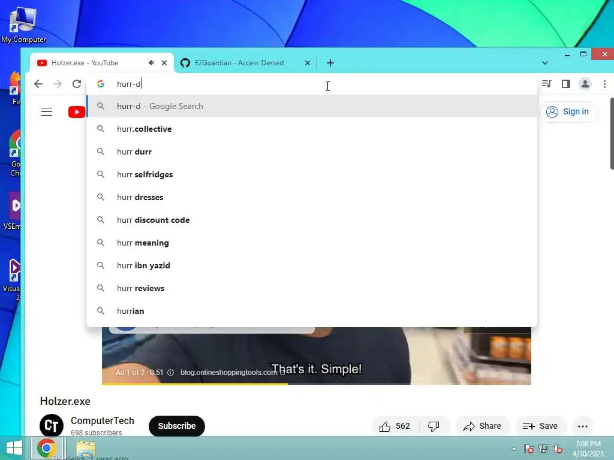
Task: Toggle the browser side panel icon
Action: (x=566, y=84)
